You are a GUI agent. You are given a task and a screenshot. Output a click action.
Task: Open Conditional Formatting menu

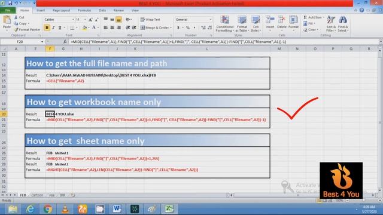225,24
